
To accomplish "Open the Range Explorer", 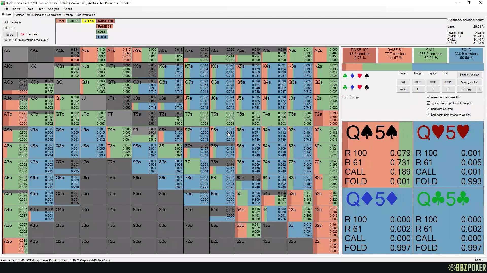I will pos(469,75).
